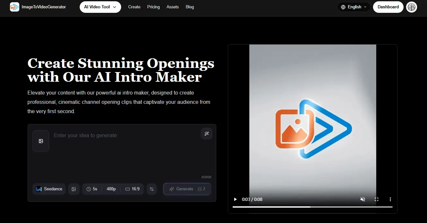427x223 pixels.
Task: Select the Seedance model selector
Action: click(x=49, y=189)
